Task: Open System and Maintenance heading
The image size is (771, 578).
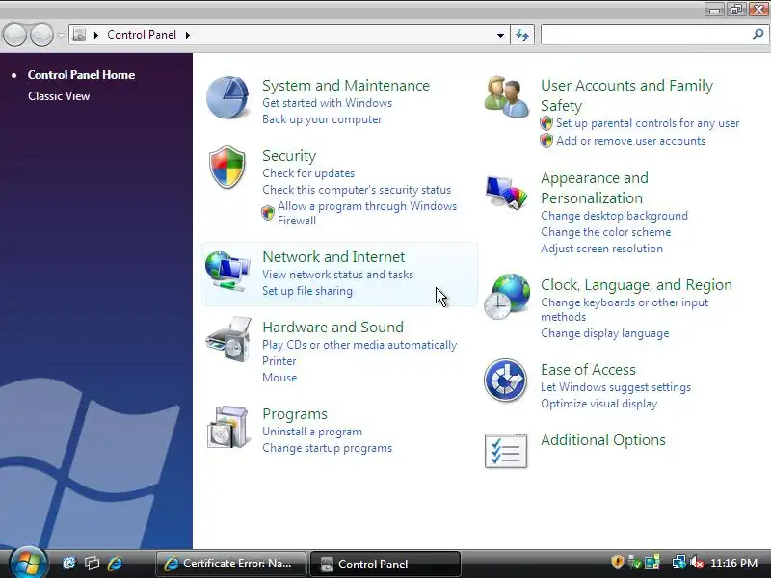Action: [x=346, y=86]
